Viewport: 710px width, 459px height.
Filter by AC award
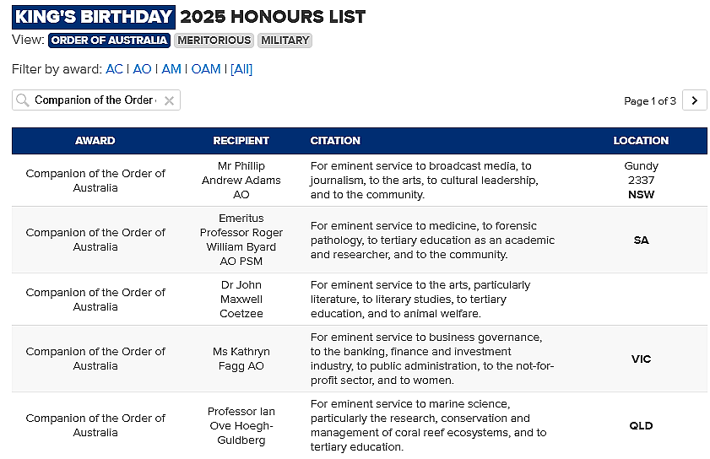(x=114, y=69)
